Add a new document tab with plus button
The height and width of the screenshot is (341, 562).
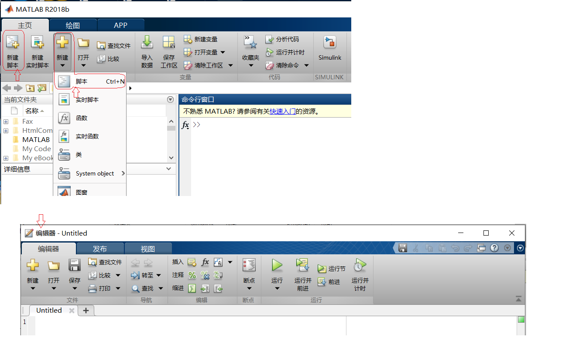coord(86,311)
